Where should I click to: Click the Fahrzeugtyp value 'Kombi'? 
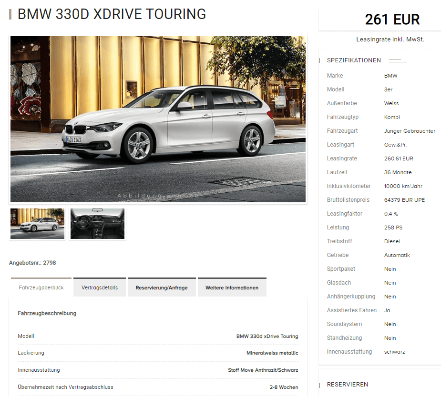pos(392,117)
